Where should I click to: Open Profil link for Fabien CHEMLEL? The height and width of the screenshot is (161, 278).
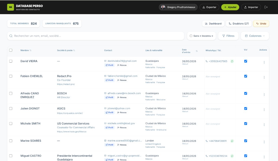pos(109,80)
